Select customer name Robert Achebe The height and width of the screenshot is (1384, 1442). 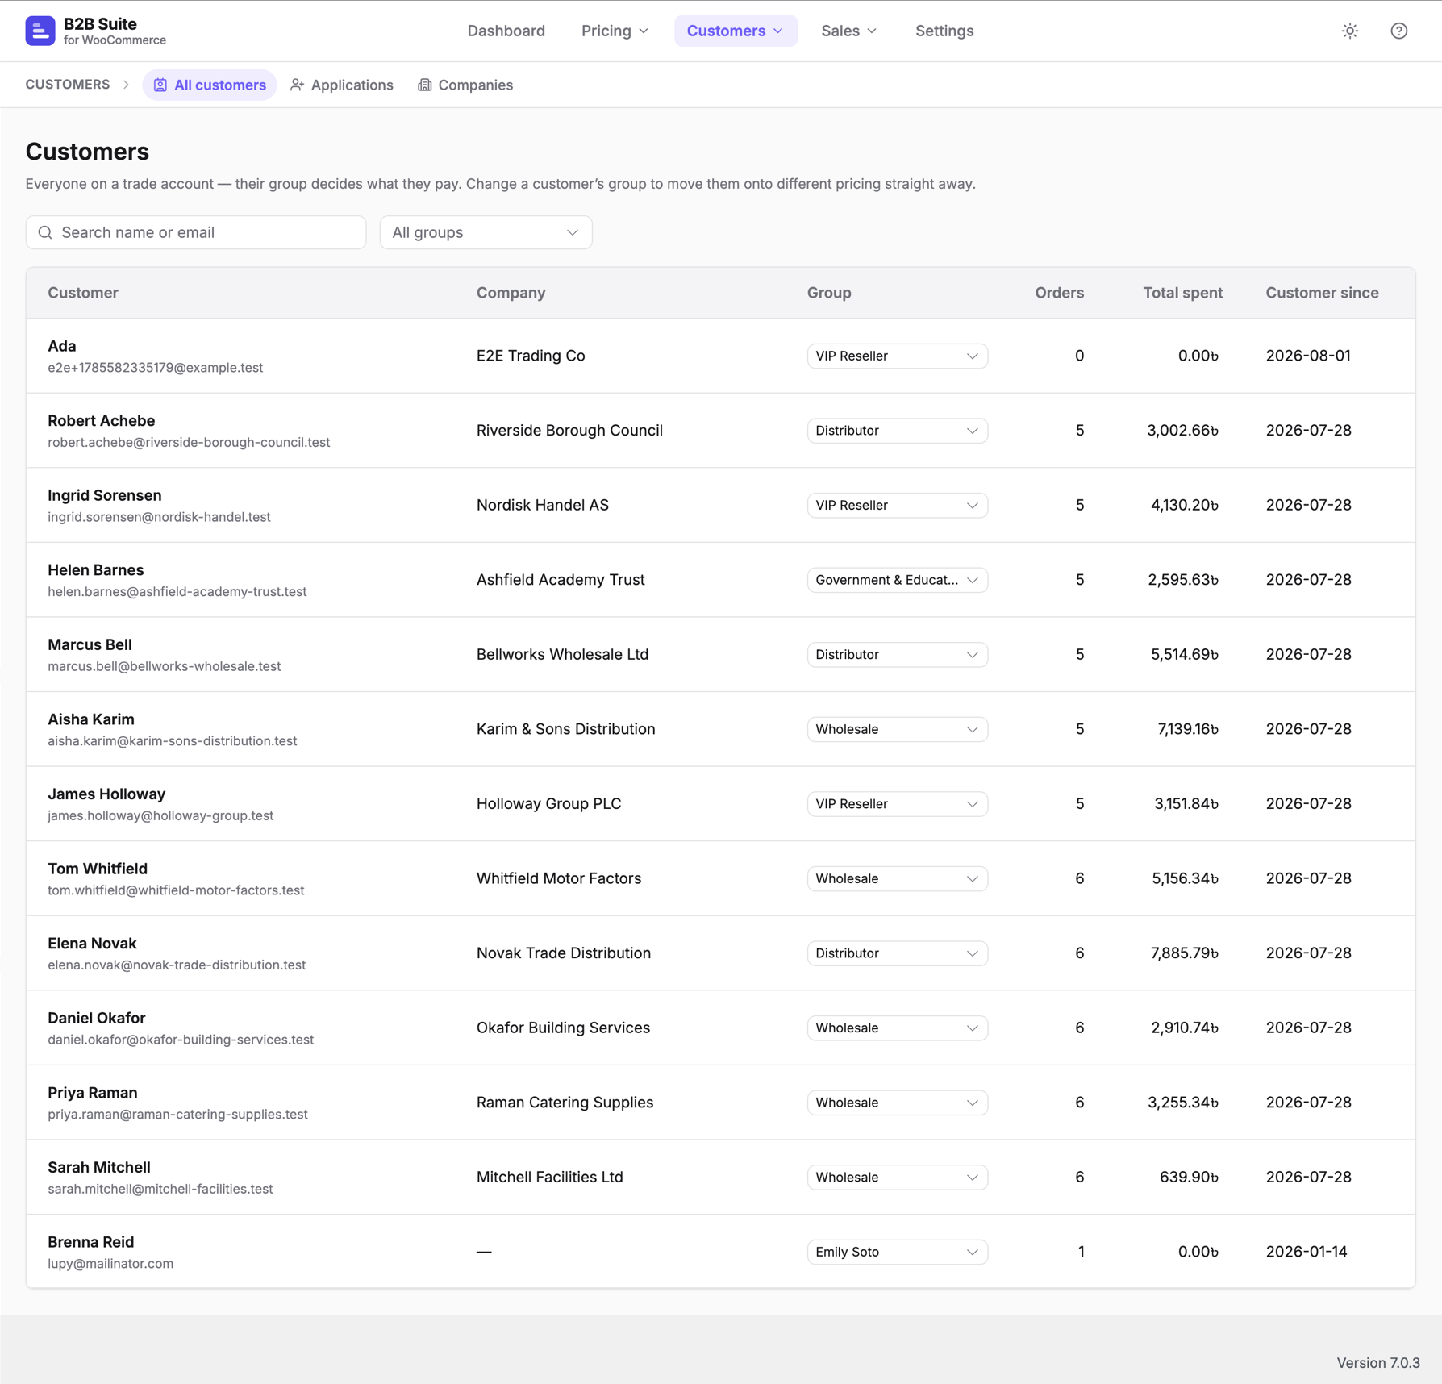[x=102, y=421]
